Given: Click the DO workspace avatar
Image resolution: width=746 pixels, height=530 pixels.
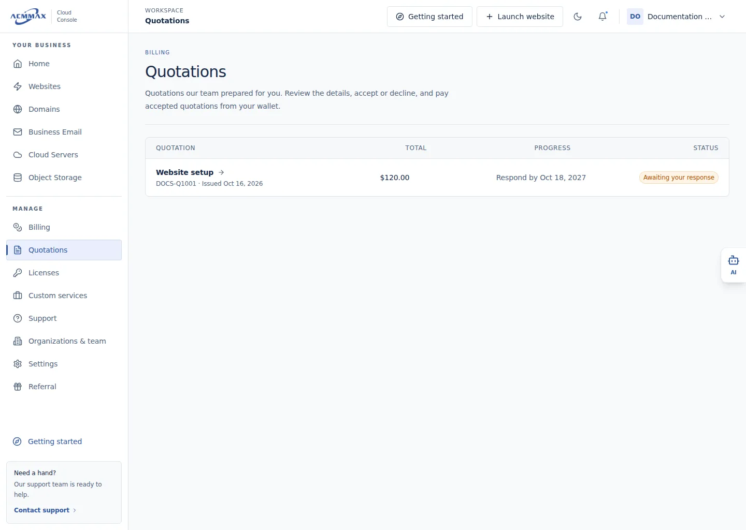Looking at the screenshot, I should [635, 17].
